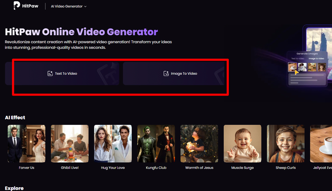The image size is (332, 191).
Task: Click the Text To Video label
Action: [x=66, y=73]
